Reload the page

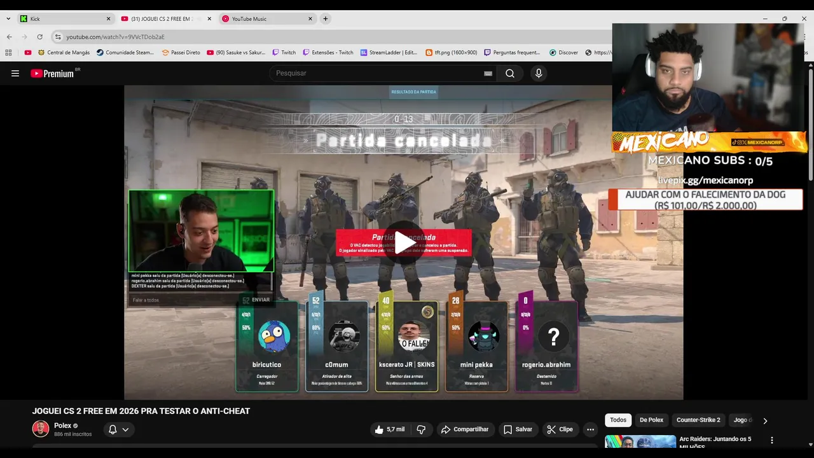[39, 37]
